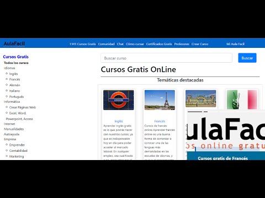
Task: Open the Inglés card title link
Action: (x=119, y=121)
